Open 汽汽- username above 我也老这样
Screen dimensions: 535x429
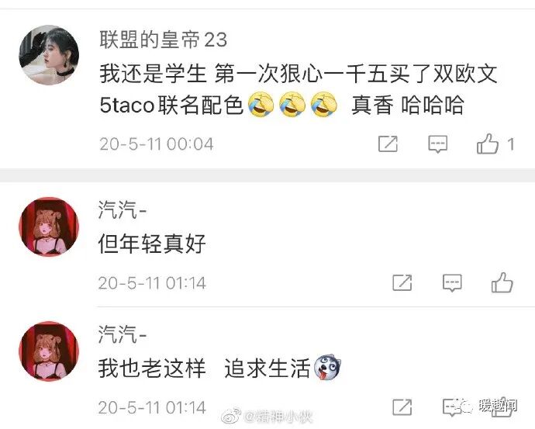point(123,334)
